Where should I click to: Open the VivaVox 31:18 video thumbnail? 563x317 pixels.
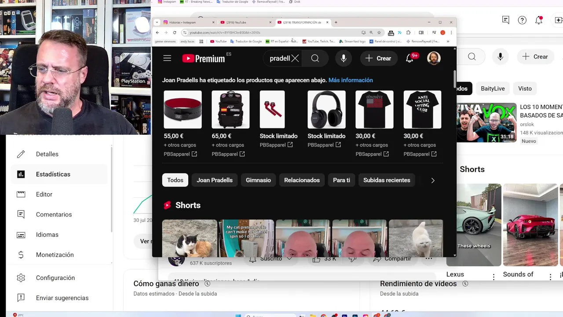[486, 122]
